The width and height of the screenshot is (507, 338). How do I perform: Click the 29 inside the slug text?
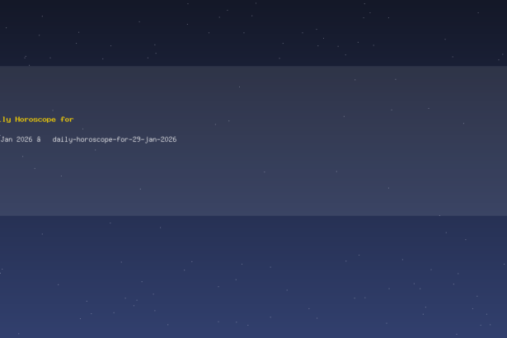[x=136, y=139]
